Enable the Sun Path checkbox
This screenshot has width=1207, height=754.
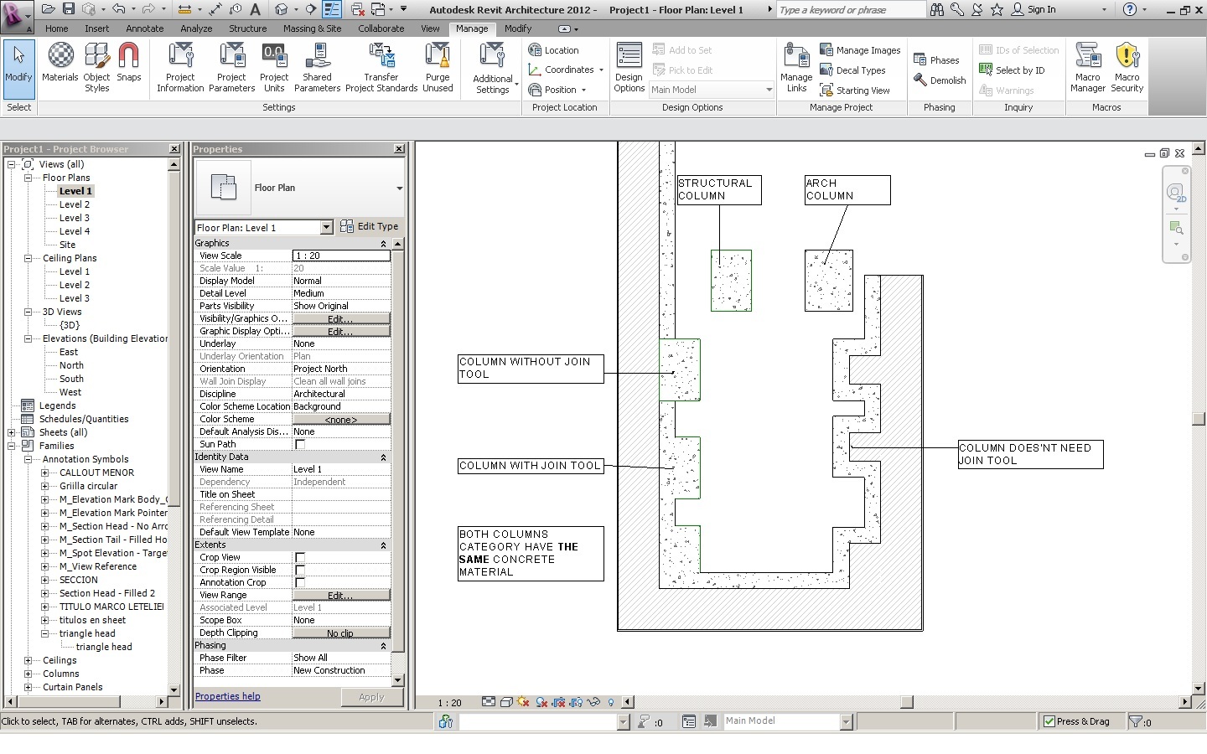[x=300, y=444]
